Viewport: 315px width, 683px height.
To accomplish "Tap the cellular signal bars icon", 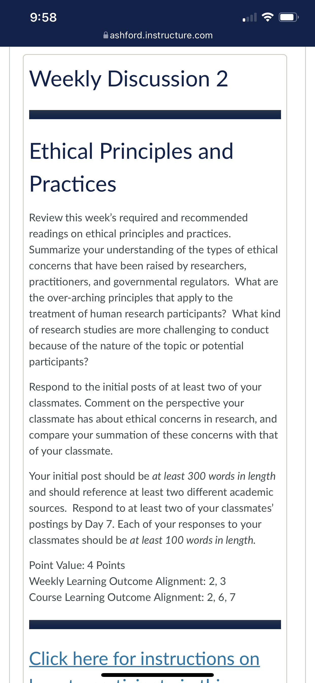I will point(250,18).
